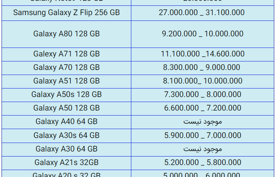
Task: Select the Galaxy A70 128 GB cell
Action: [x=66, y=67]
